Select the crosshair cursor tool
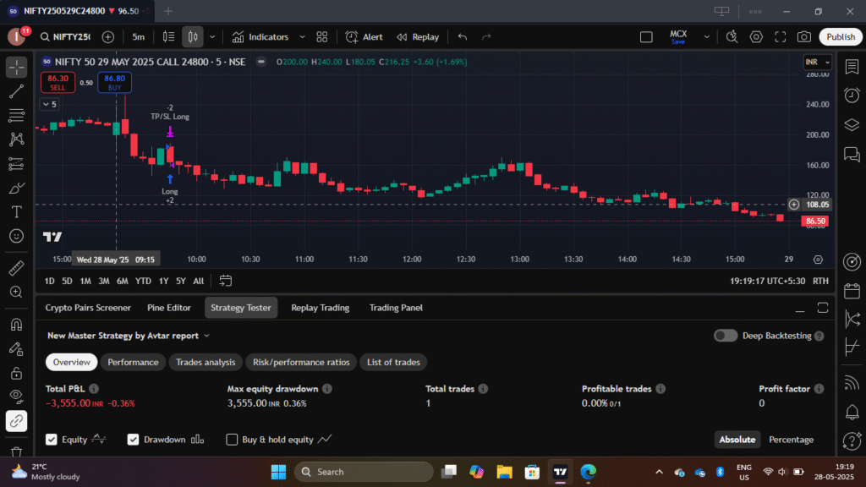 point(17,68)
